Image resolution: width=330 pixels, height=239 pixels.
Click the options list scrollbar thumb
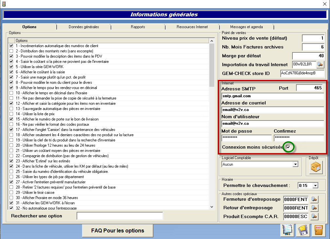tap(212, 65)
